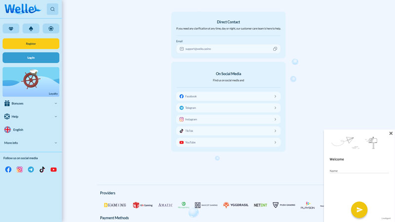Open the sidebar YouTube icon
This screenshot has width=395, height=222.
[54, 169]
